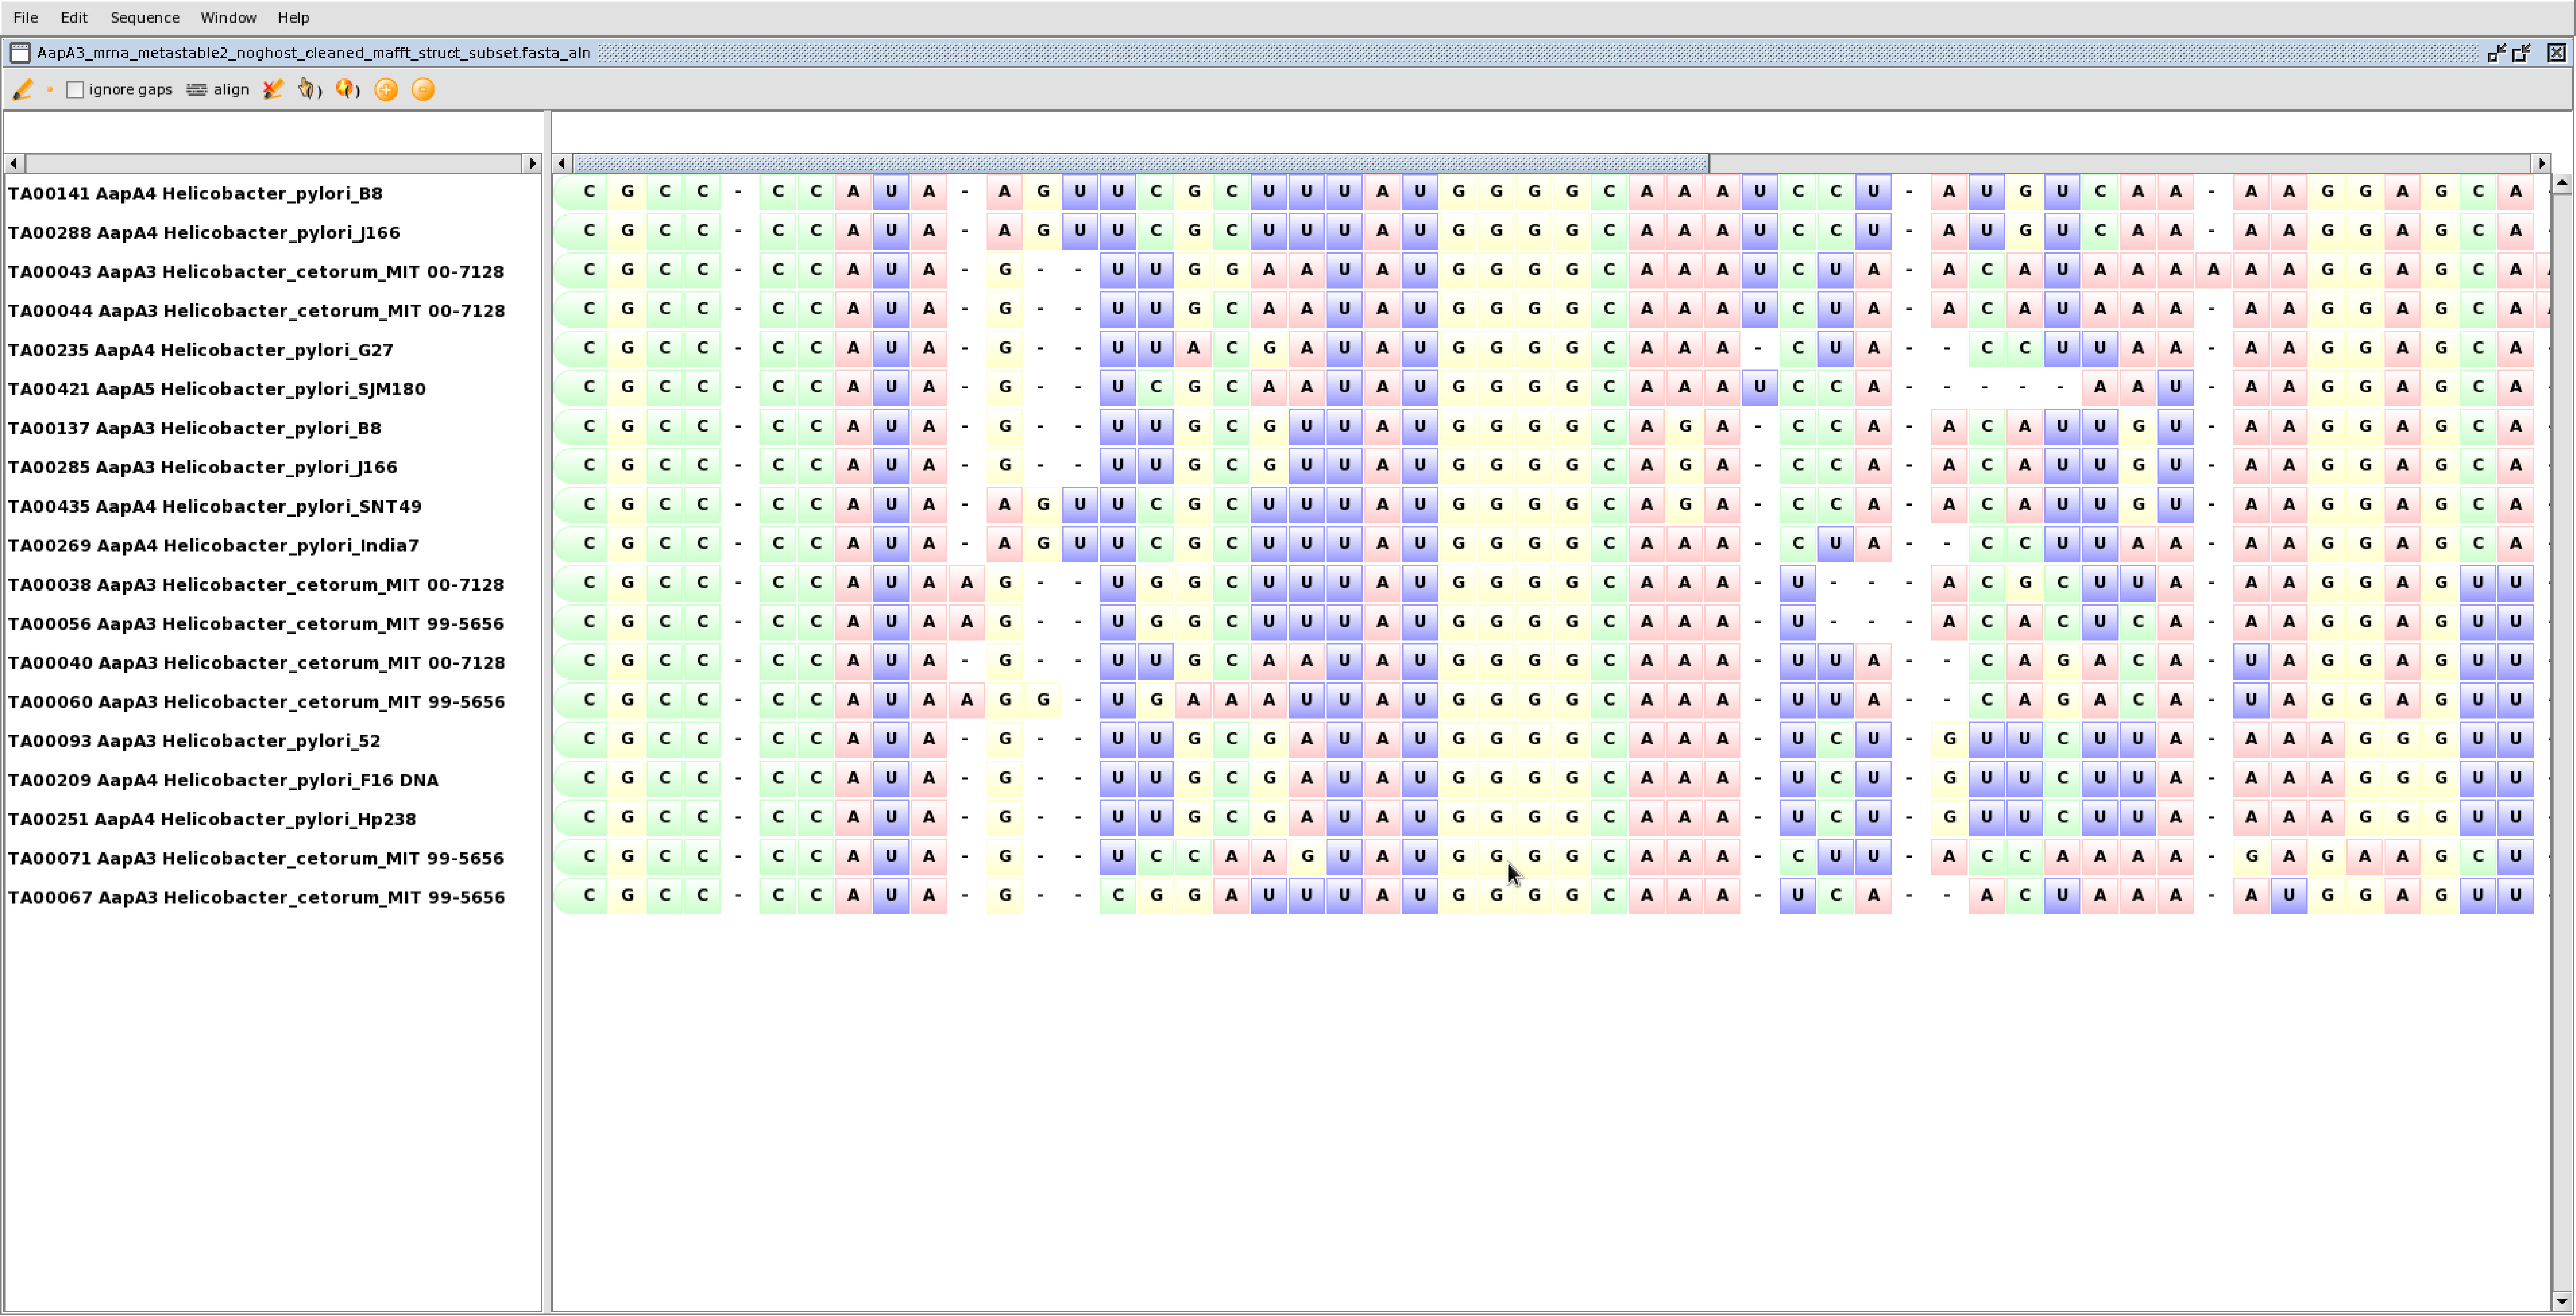Zoom in with the orange plus button
This screenshot has width=2576, height=1316.
pos(386,90)
